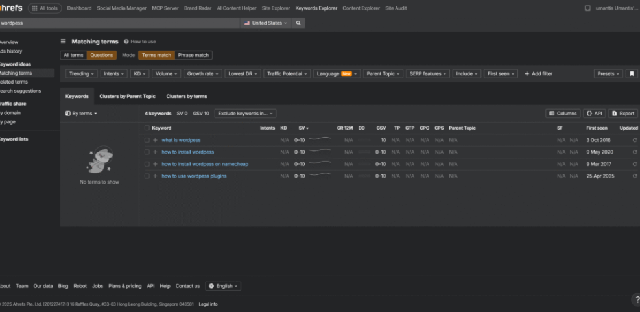Open the Lowest DR filter
Image resolution: width=640 pixels, height=312 pixels.
click(x=243, y=74)
